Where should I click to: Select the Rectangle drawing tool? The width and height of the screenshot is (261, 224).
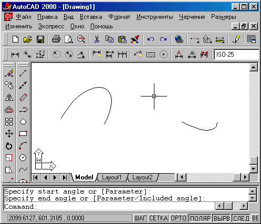click(23, 134)
